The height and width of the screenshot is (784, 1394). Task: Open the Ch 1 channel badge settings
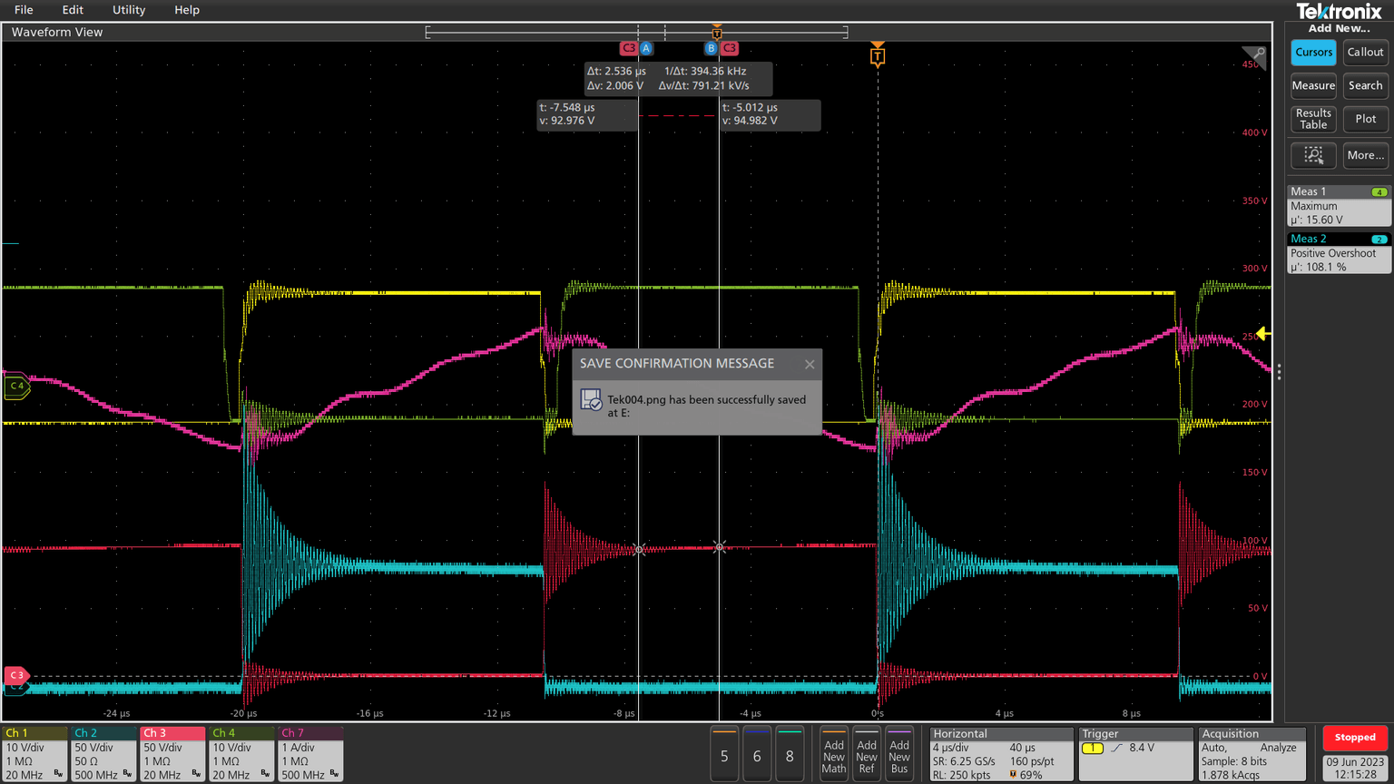tap(34, 753)
